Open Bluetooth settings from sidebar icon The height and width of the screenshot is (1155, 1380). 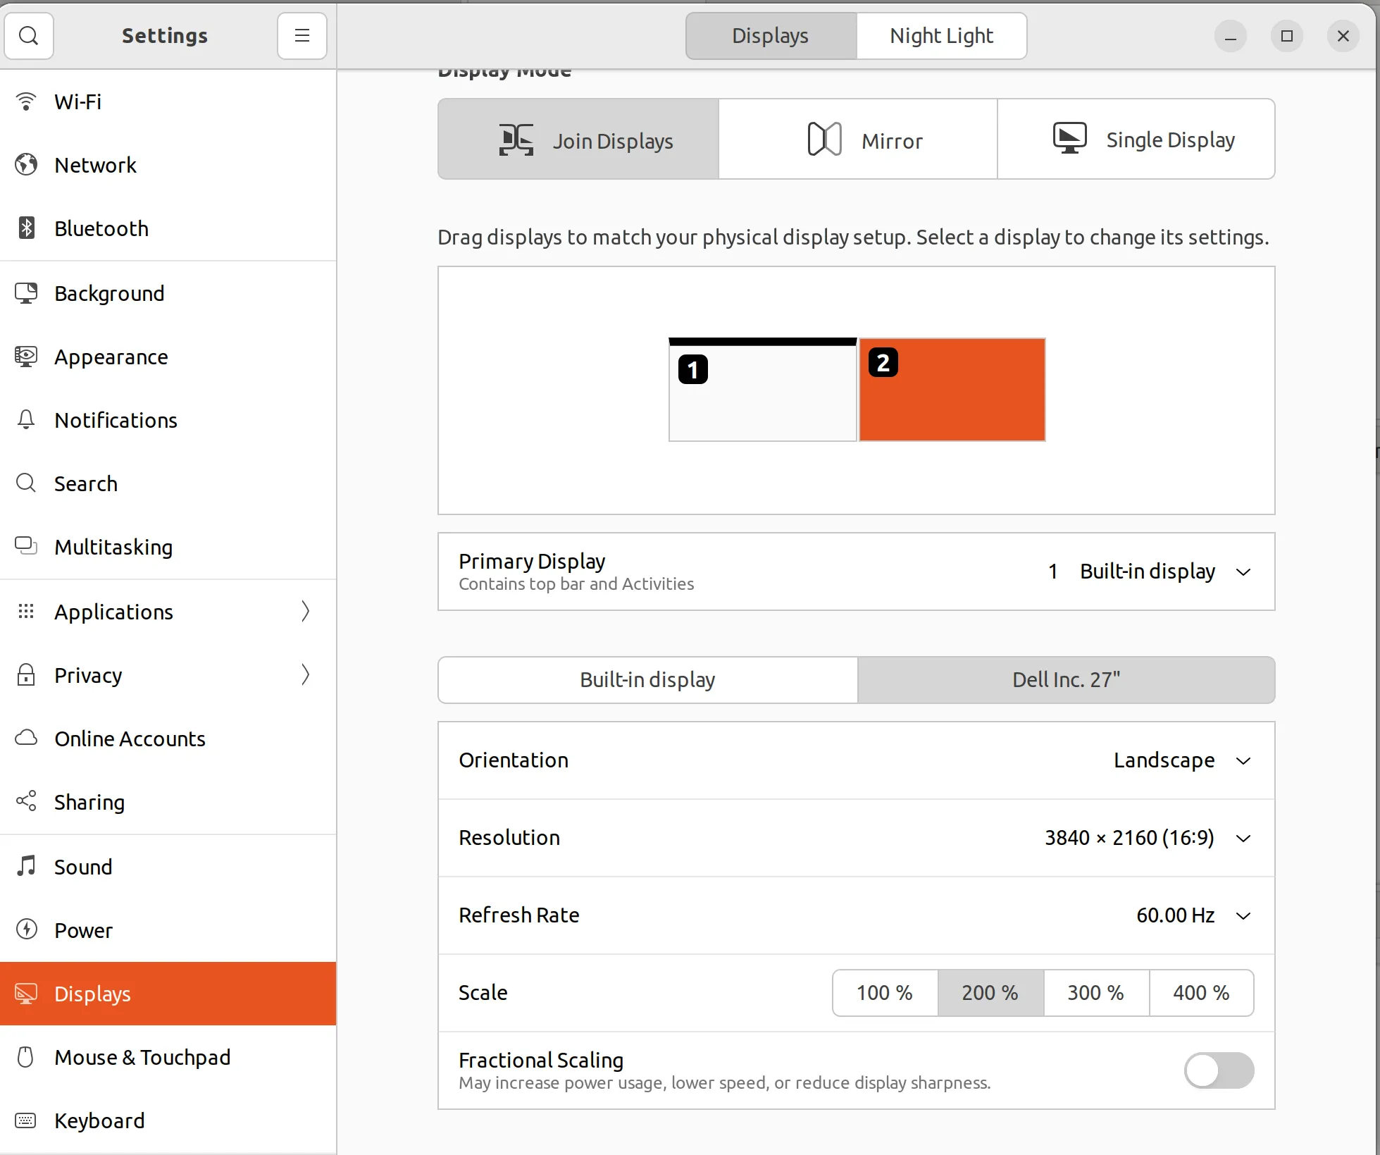click(x=26, y=228)
